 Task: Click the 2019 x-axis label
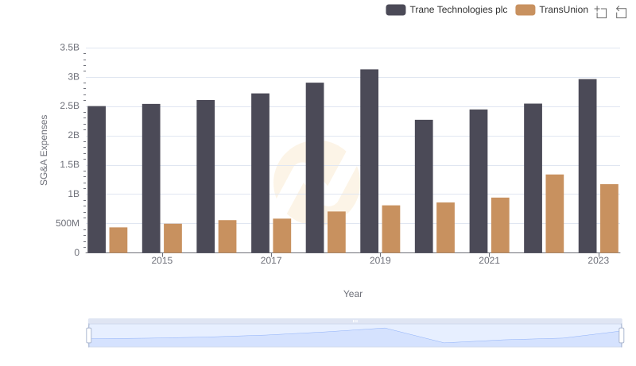[380, 260]
